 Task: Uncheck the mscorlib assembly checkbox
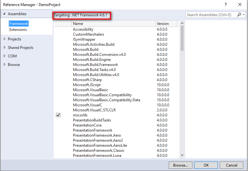[x=58, y=115]
